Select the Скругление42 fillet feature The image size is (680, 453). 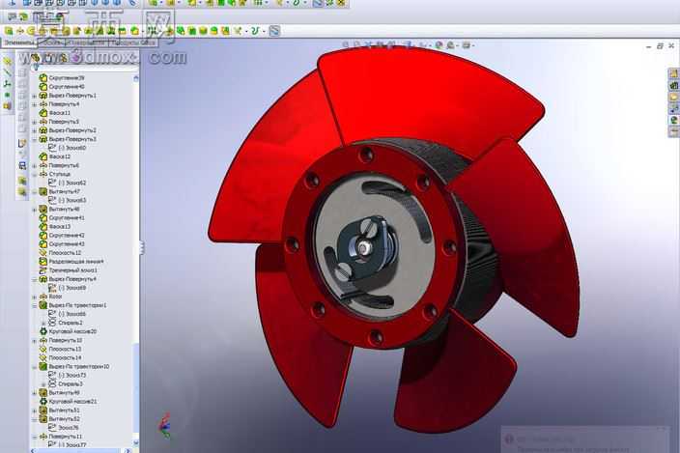coord(62,235)
